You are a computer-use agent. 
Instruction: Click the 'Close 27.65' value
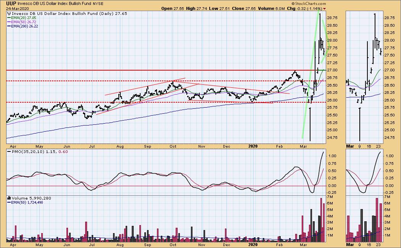244,8
